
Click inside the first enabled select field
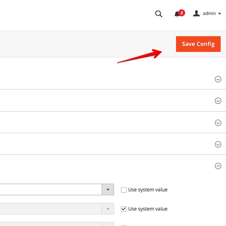coord(51,190)
